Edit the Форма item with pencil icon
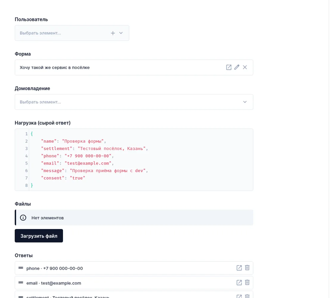Screen dimensions: 330x298 pyautogui.click(x=237, y=67)
